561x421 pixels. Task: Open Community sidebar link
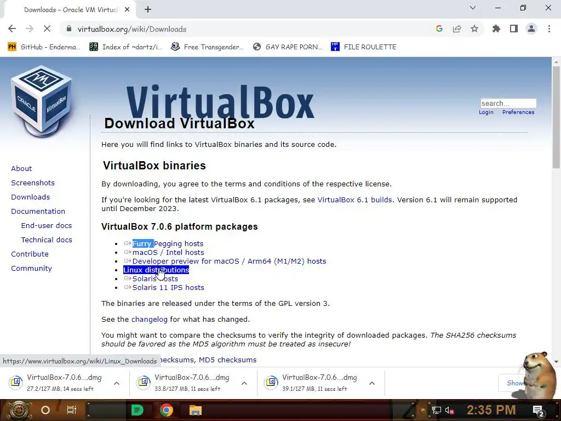point(31,269)
